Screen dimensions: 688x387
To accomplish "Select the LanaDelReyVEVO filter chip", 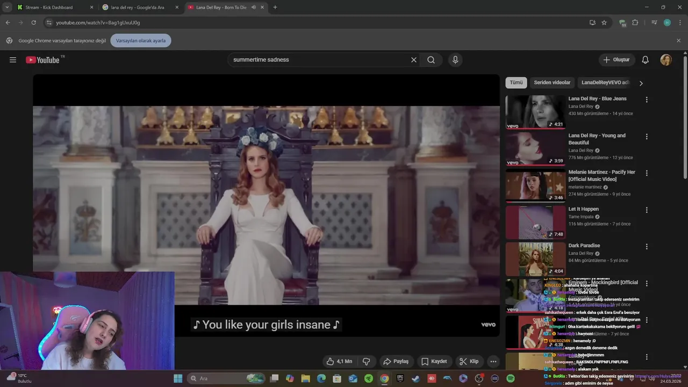I will 605,83.
